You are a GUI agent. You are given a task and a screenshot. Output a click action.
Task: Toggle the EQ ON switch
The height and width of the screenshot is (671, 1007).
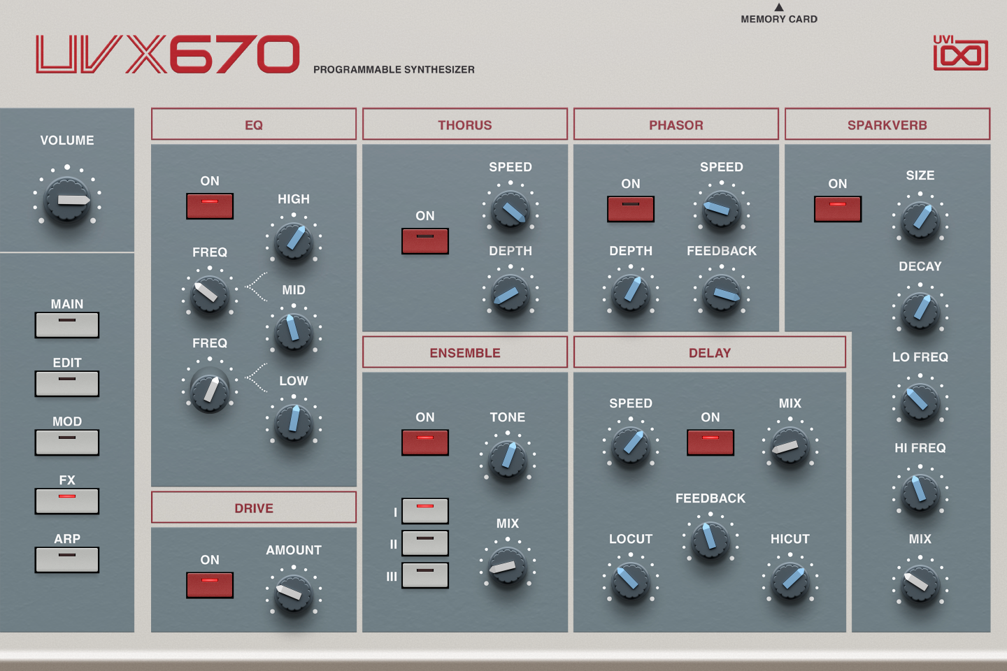pyautogui.click(x=208, y=205)
